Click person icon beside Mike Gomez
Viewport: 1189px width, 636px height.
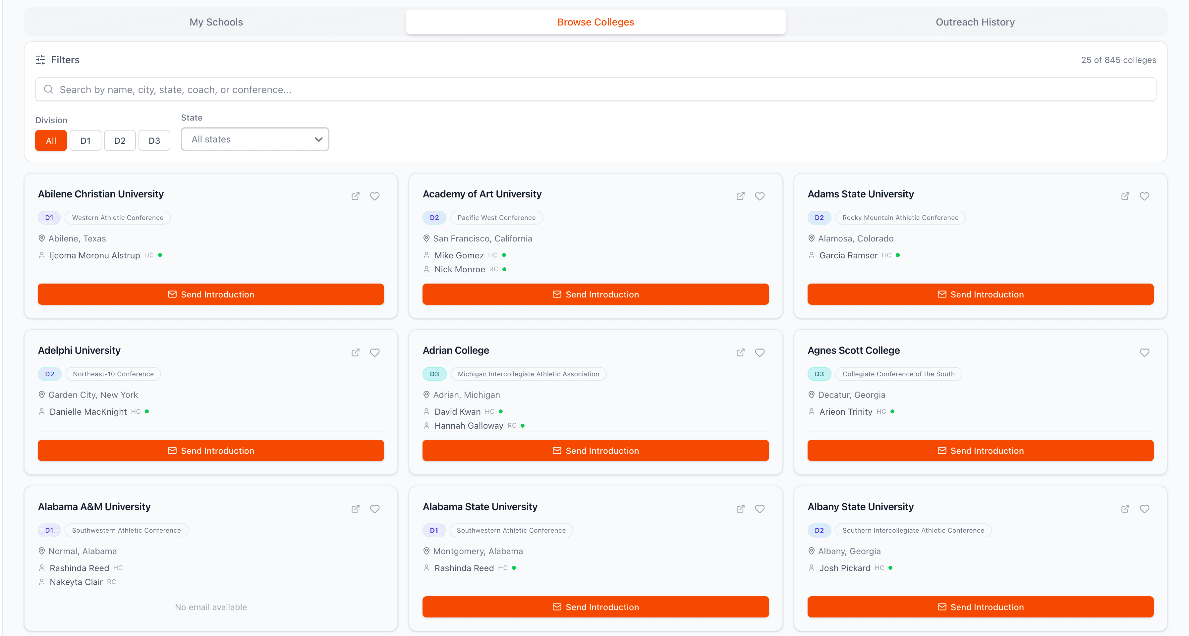[x=426, y=255]
